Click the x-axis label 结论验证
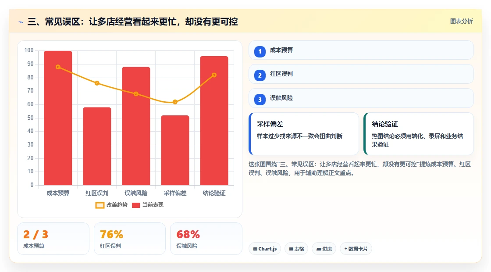This screenshot has width=491, height=272. 214,193
